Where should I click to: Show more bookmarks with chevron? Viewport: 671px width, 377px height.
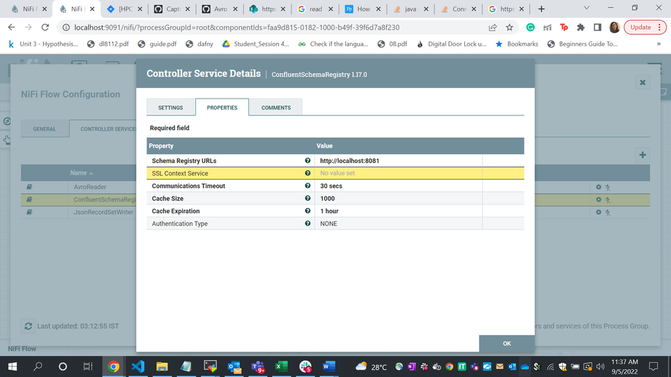pyautogui.click(x=659, y=44)
